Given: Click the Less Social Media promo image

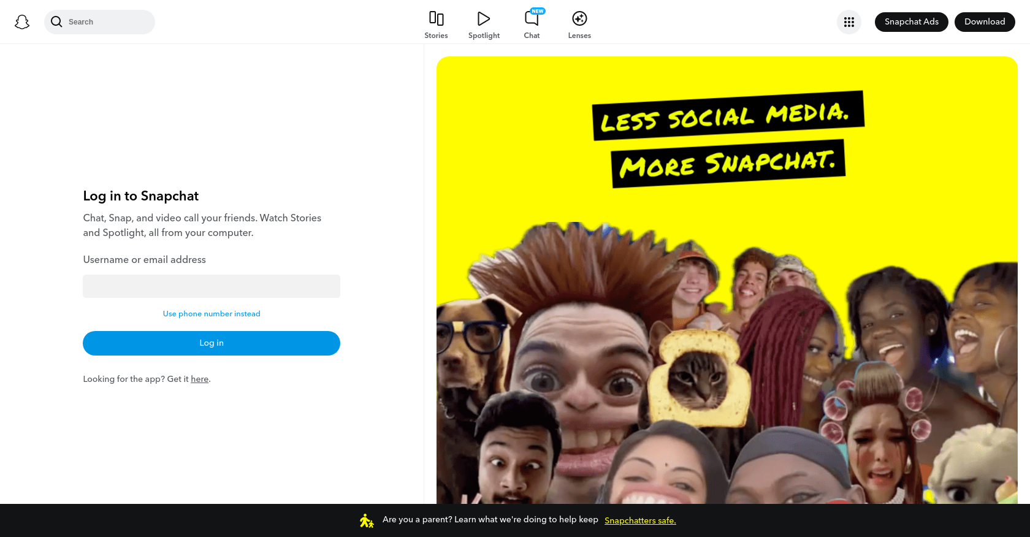Looking at the screenshot, I should [x=727, y=280].
